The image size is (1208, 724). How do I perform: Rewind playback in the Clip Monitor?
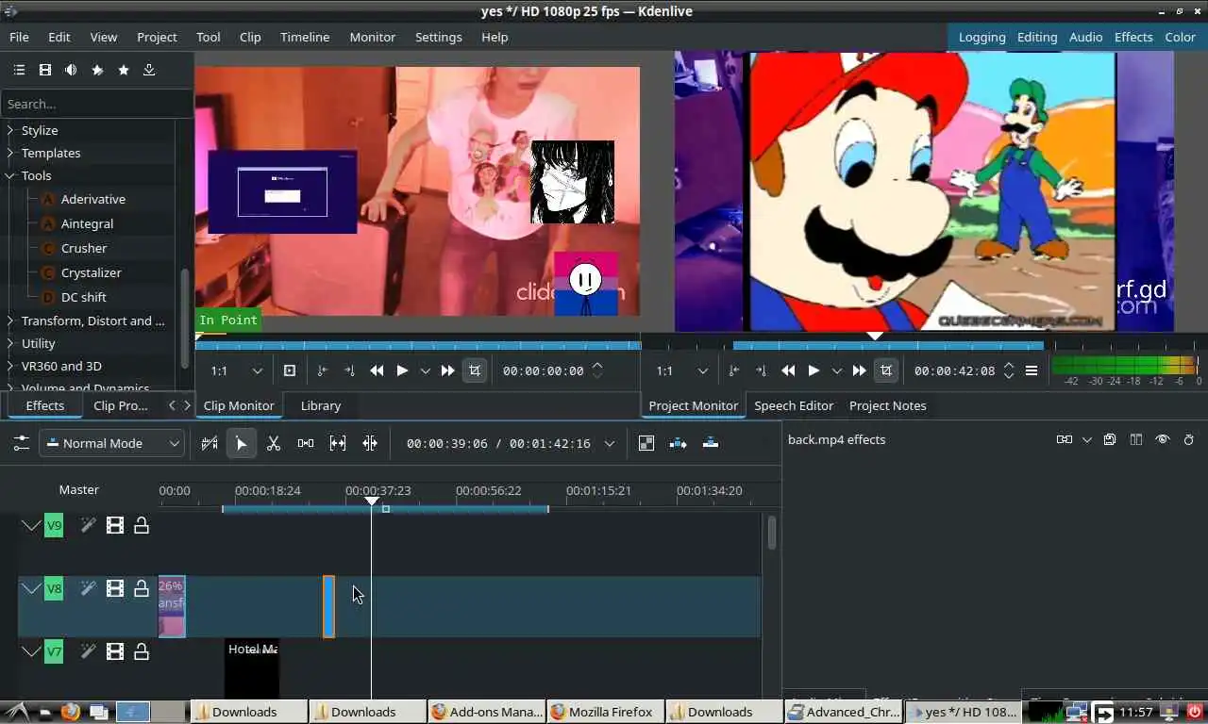377,370
